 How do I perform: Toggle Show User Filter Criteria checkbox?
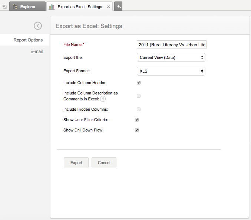(x=137, y=120)
